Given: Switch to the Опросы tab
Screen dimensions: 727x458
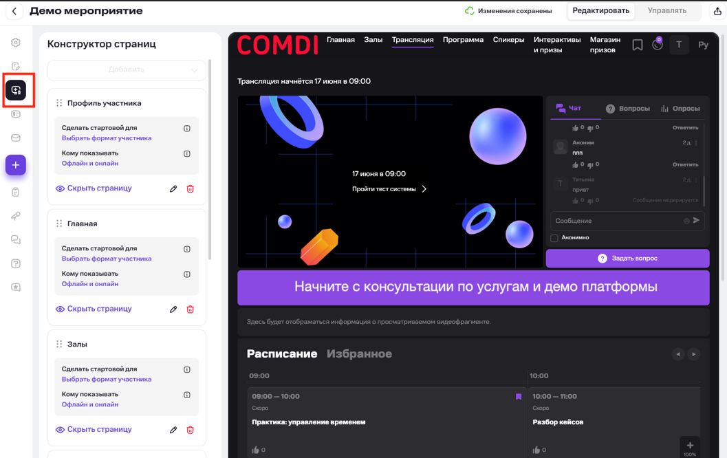Looking at the screenshot, I should [x=680, y=109].
